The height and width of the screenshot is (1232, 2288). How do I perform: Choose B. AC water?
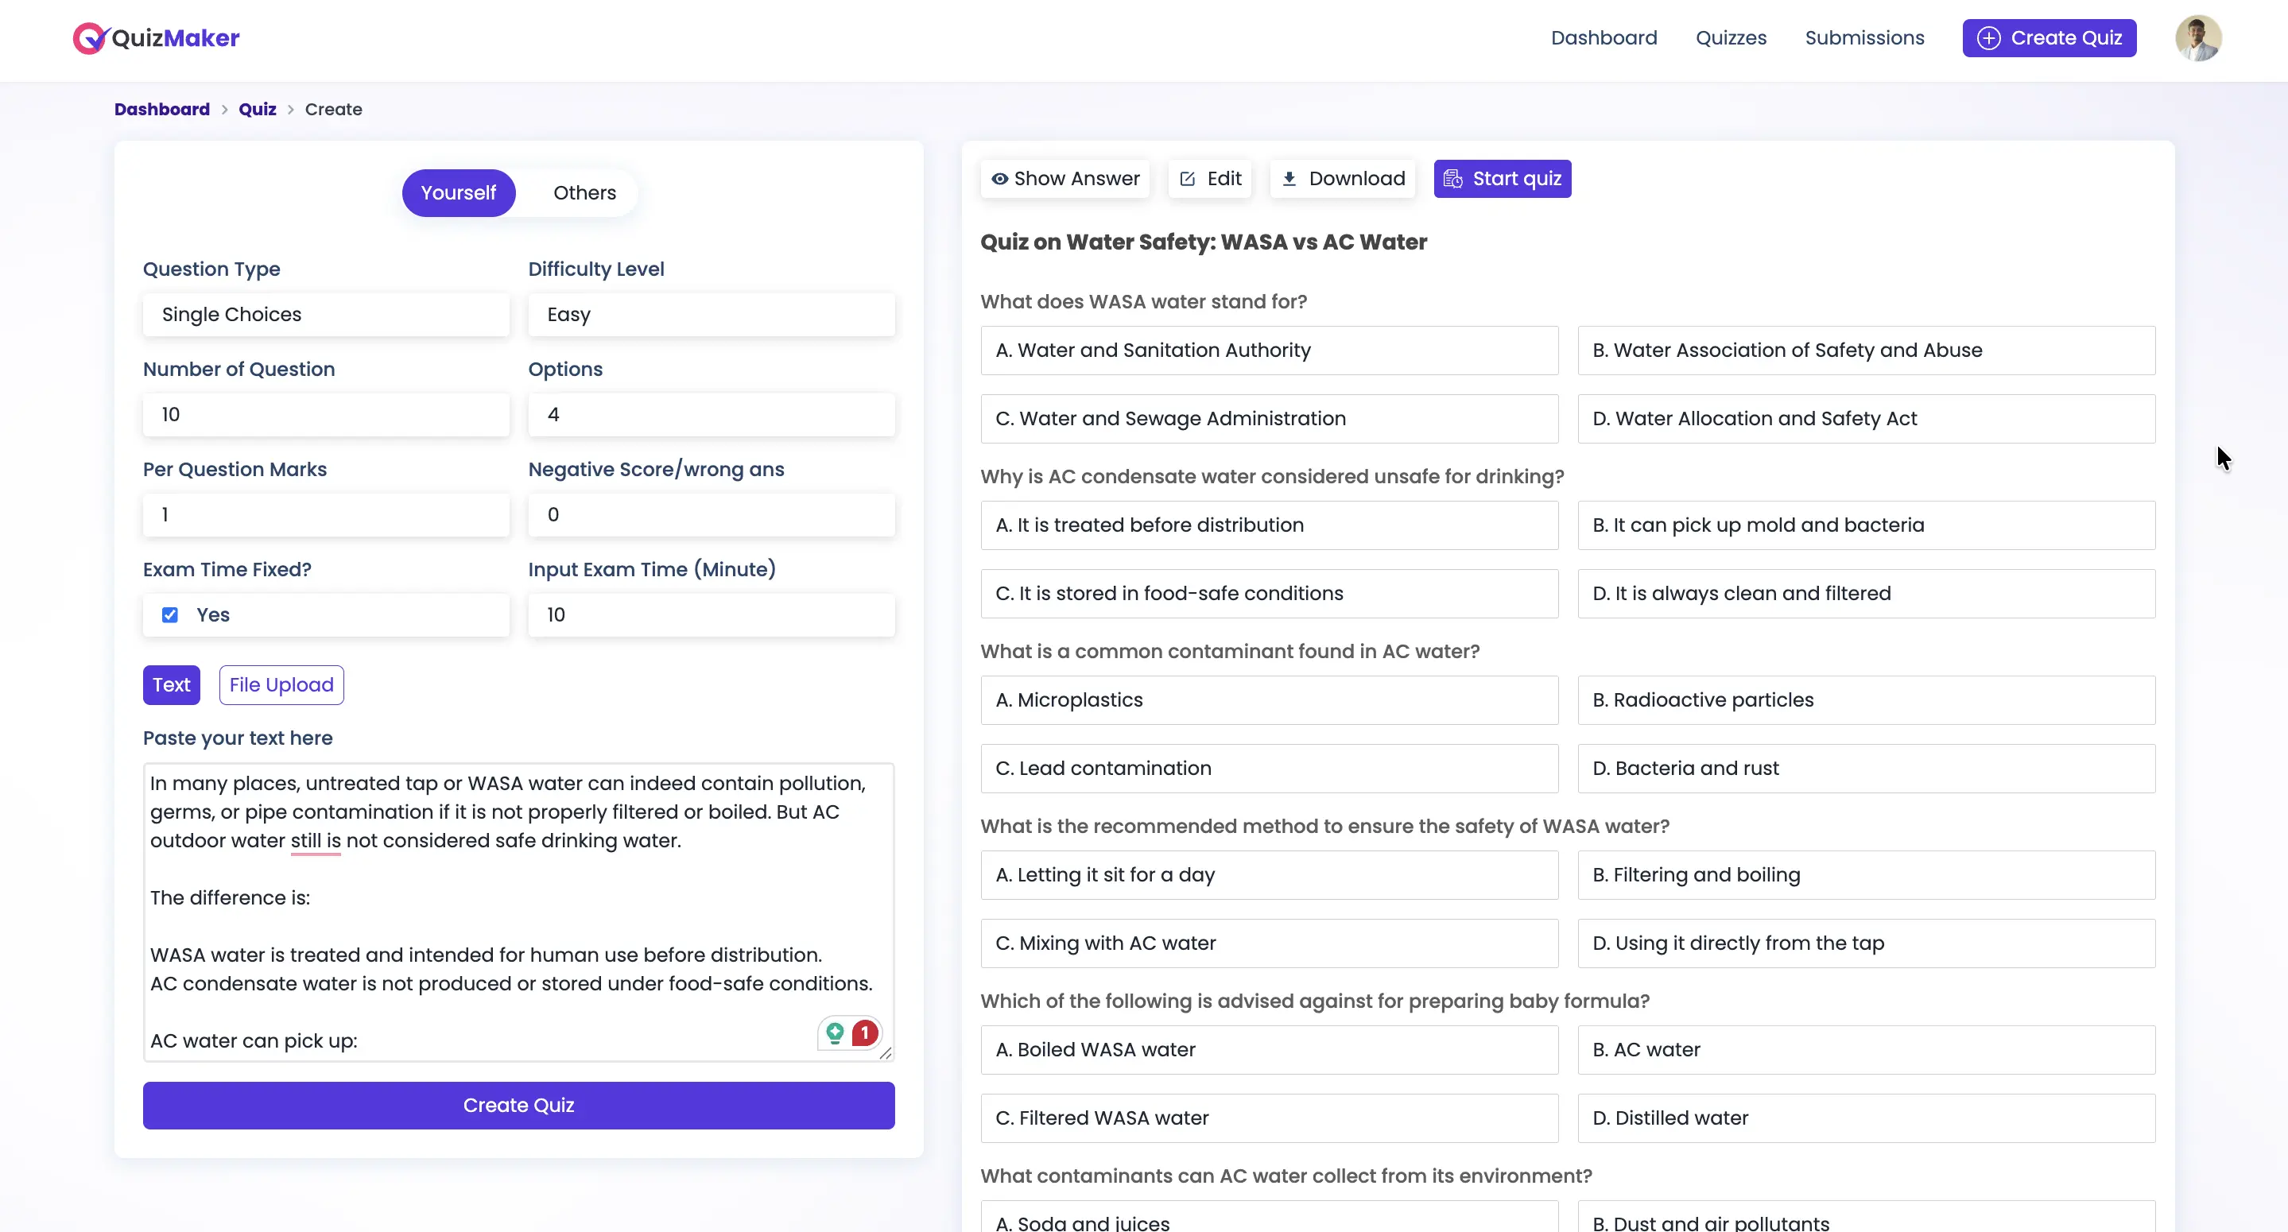[1866, 1050]
